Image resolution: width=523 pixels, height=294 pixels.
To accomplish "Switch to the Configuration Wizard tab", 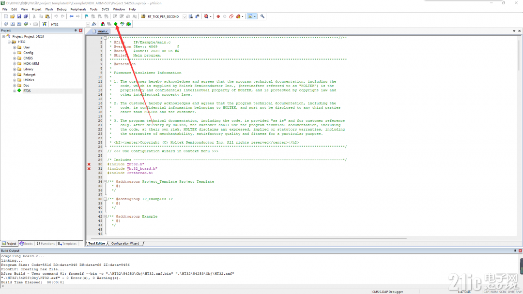I will [x=125, y=243].
